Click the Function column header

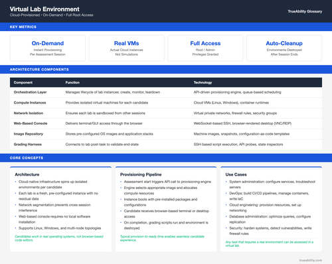click(x=72, y=82)
